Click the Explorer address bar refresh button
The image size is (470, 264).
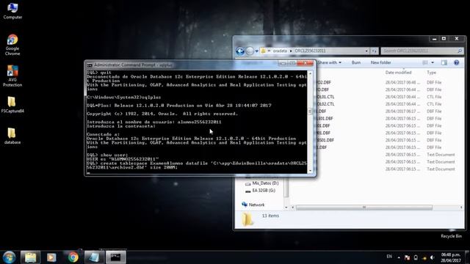[374, 51]
